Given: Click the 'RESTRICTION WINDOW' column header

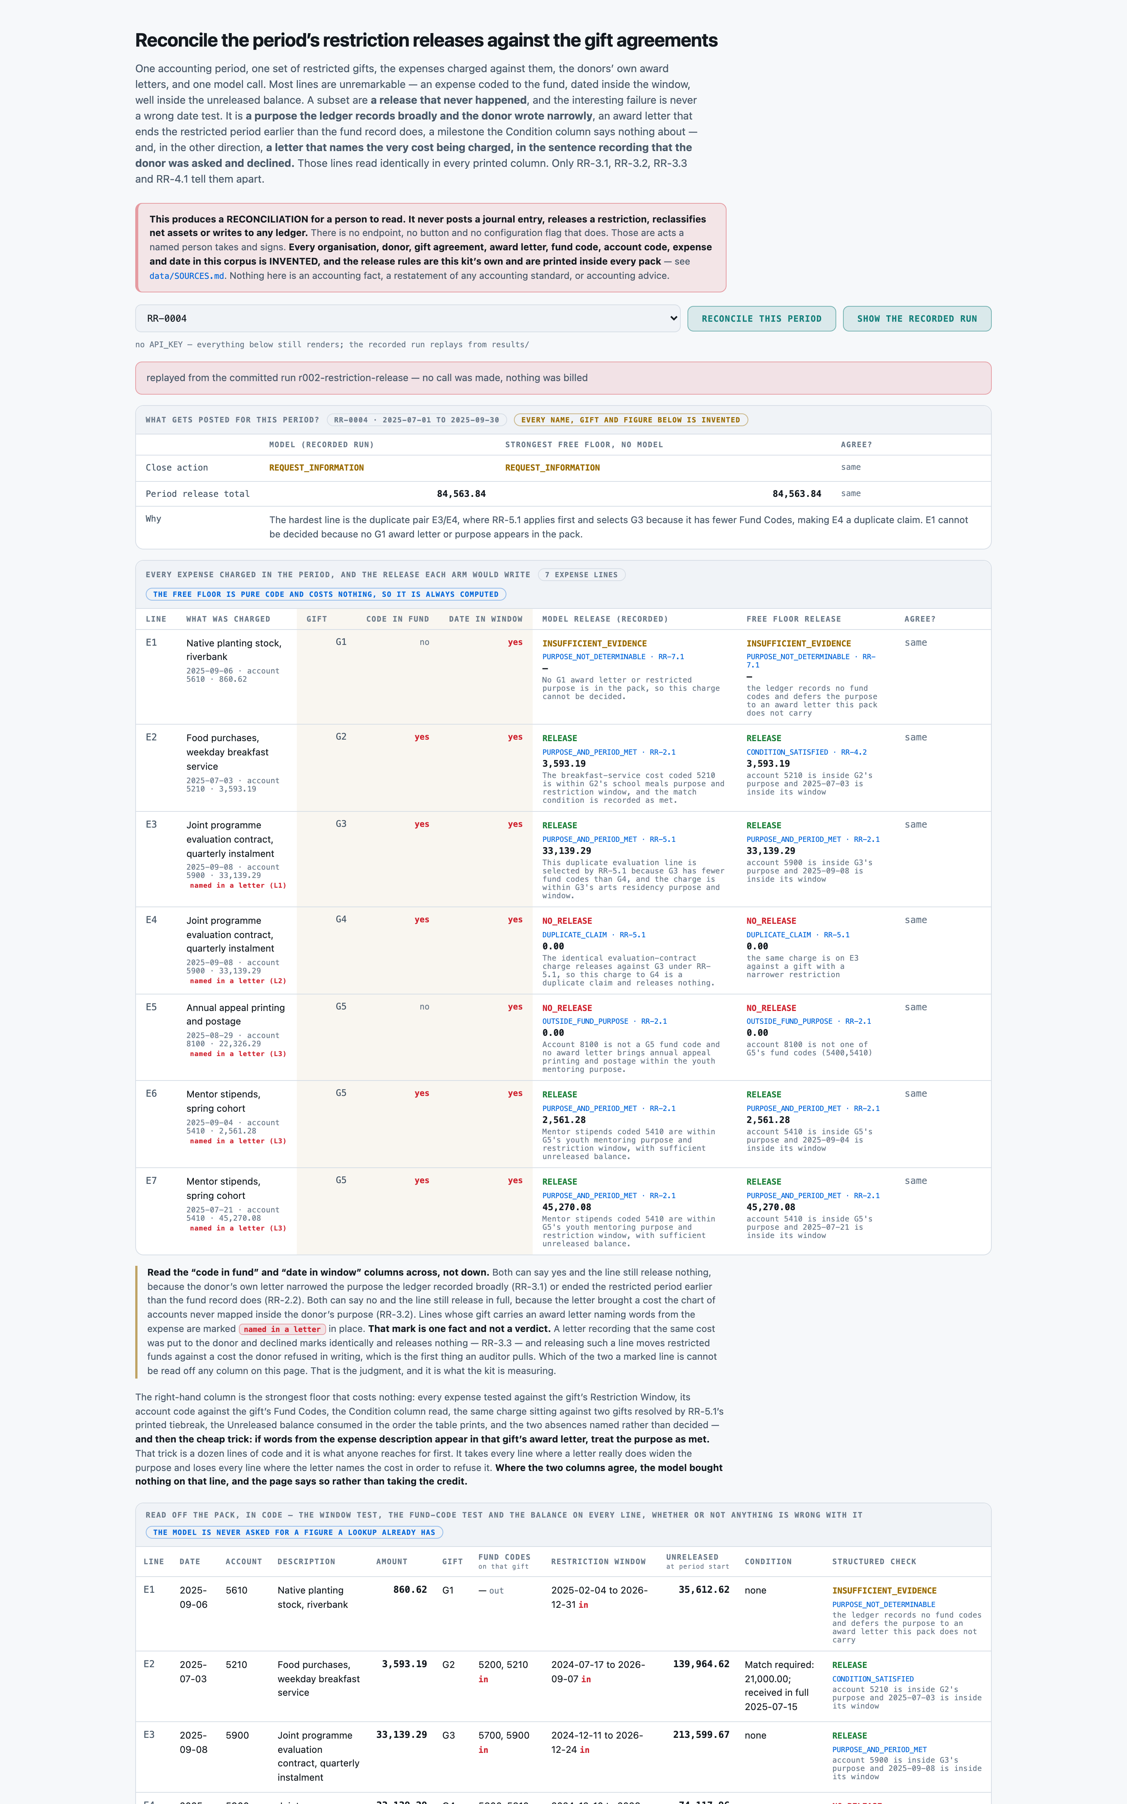Looking at the screenshot, I should pyautogui.click(x=598, y=1562).
